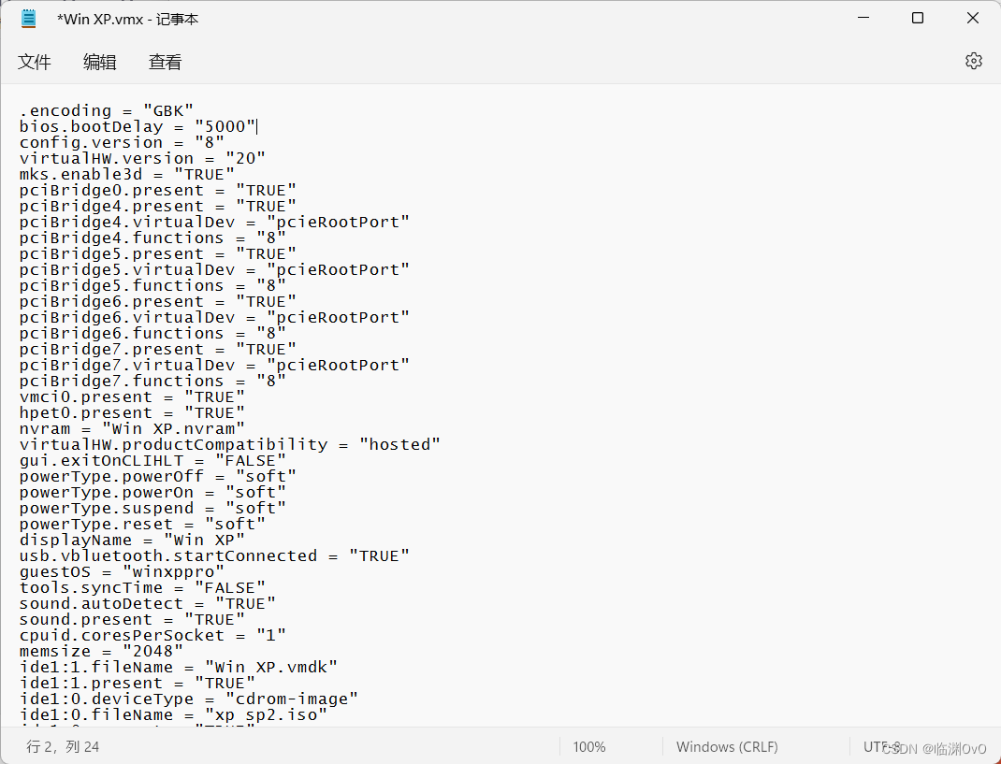Place cursor on bios.bootDelay = "5000" line
The width and height of the screenshot is (1001, 764).
138,126
